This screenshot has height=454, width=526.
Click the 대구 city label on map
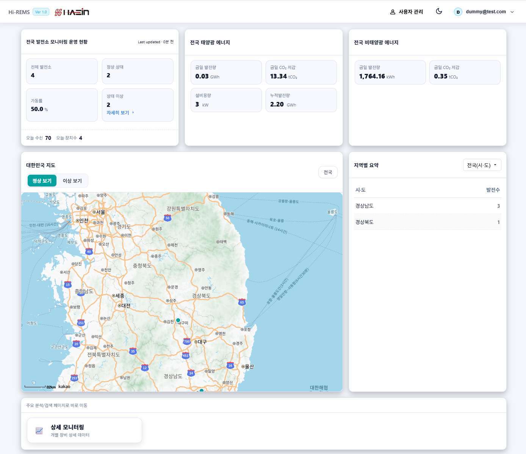(x=201, y=342)
